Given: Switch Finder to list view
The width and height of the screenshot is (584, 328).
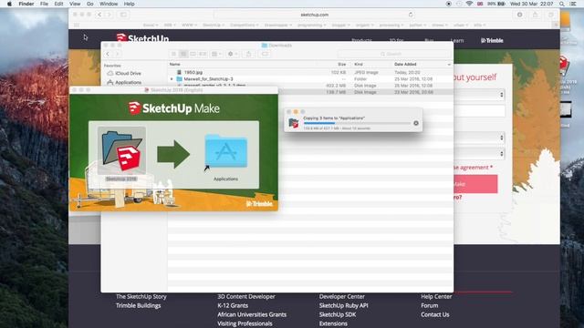Looking at the screenshot, I should [183, 54].
